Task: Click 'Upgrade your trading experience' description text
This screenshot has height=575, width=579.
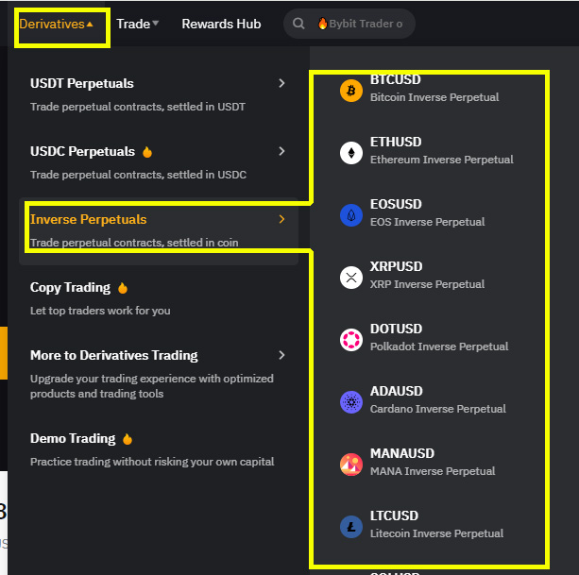Action: pos(152,386)
